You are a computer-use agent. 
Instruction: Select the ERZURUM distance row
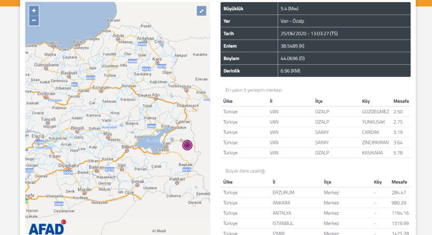click(315, 192)
